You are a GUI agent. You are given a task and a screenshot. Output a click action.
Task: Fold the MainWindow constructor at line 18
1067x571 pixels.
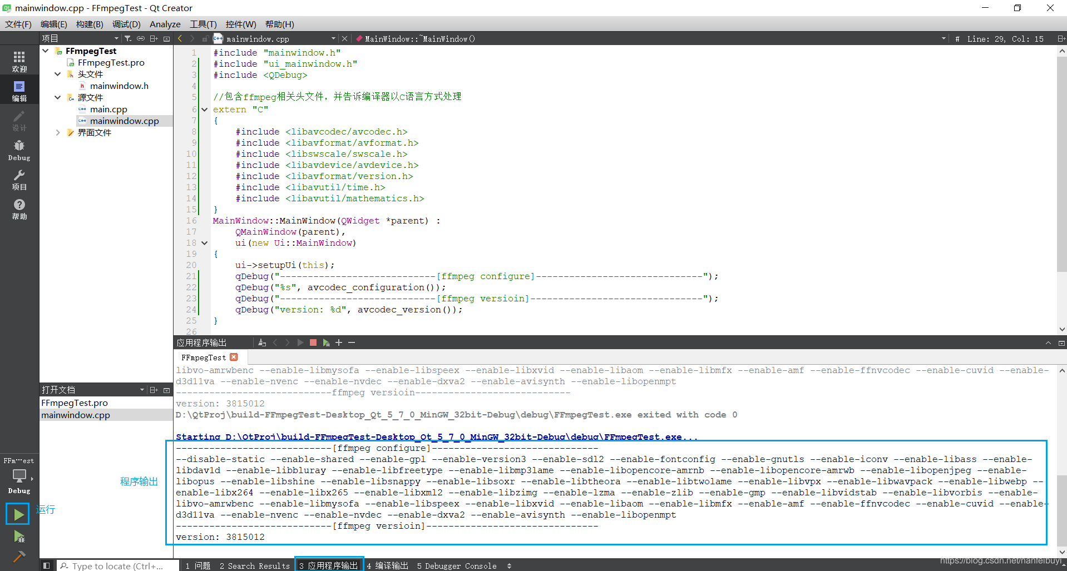click(204, 243)
